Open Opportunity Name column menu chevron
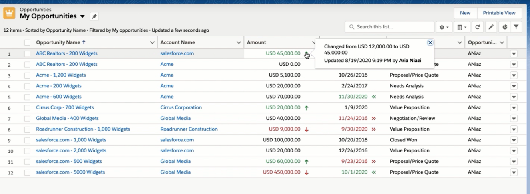Screen dimensions: 530x194 pyautogui.click(x=152, y=42)
